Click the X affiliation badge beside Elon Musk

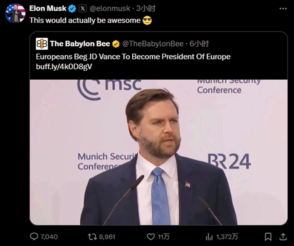pos(83,8)
